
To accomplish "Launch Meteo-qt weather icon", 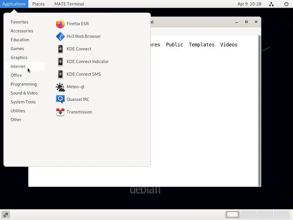I will tap(60, 87).
